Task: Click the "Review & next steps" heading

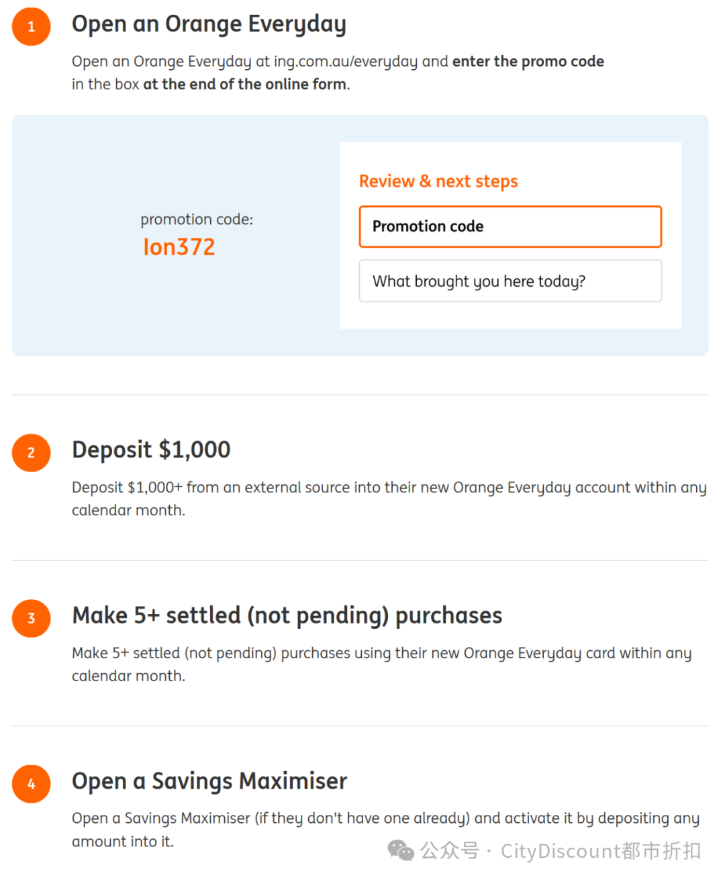Action: 438,181
